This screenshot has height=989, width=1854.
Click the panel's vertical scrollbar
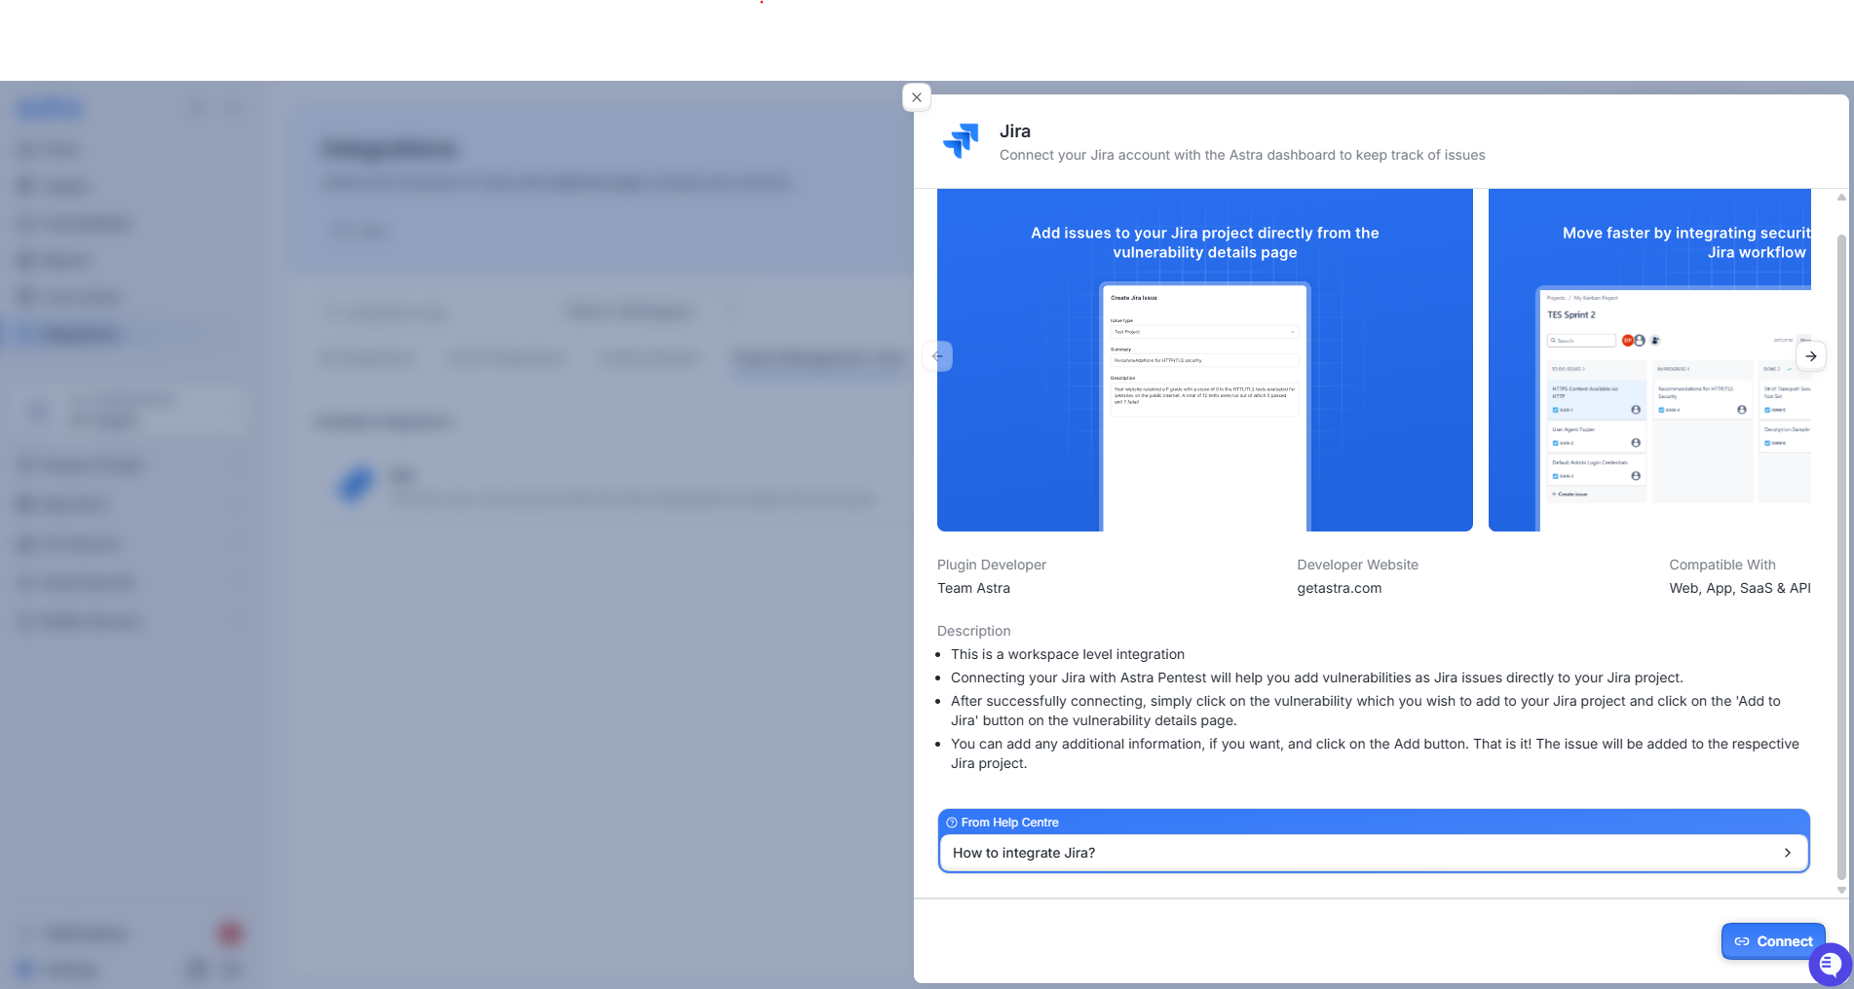1841,555
